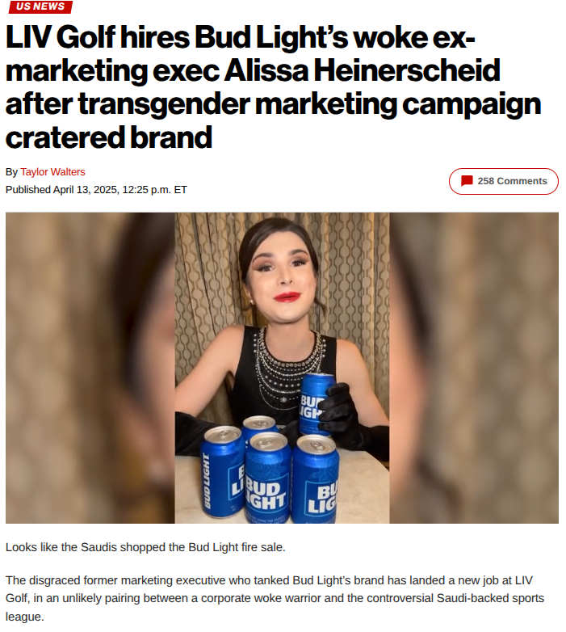Click 'Alissa Heinerscheid' in the headline
Image resolution: width=566 pixels, height=632 pixels.
coord(362,70)
